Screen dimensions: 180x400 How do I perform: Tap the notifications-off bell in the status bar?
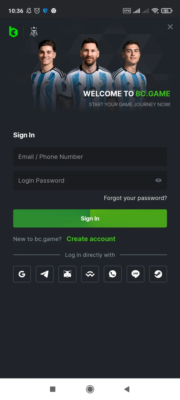point(28,11)
